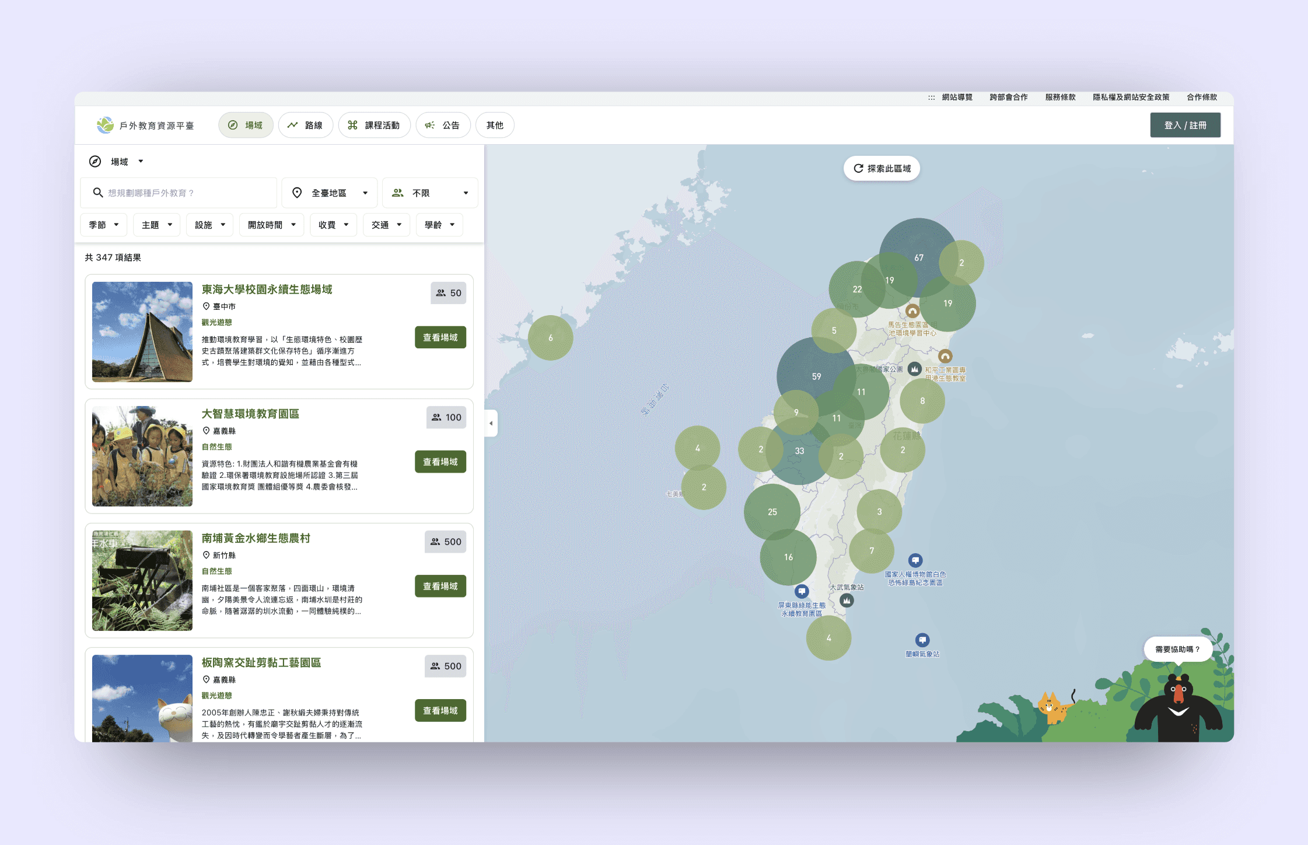
Task: Open 東海大學 chapel thumbnail image
Action: coord(142,331)
